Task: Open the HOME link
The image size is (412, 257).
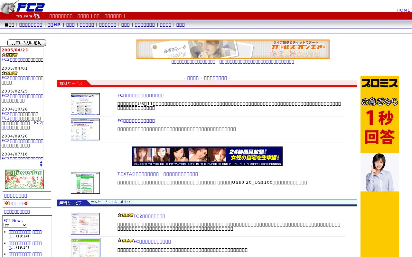Action: point(403,10)
